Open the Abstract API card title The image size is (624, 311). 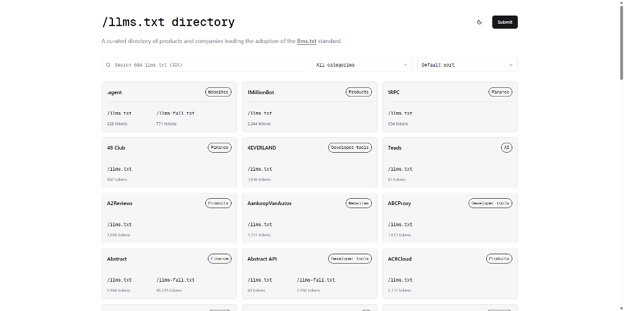(262, 259)
